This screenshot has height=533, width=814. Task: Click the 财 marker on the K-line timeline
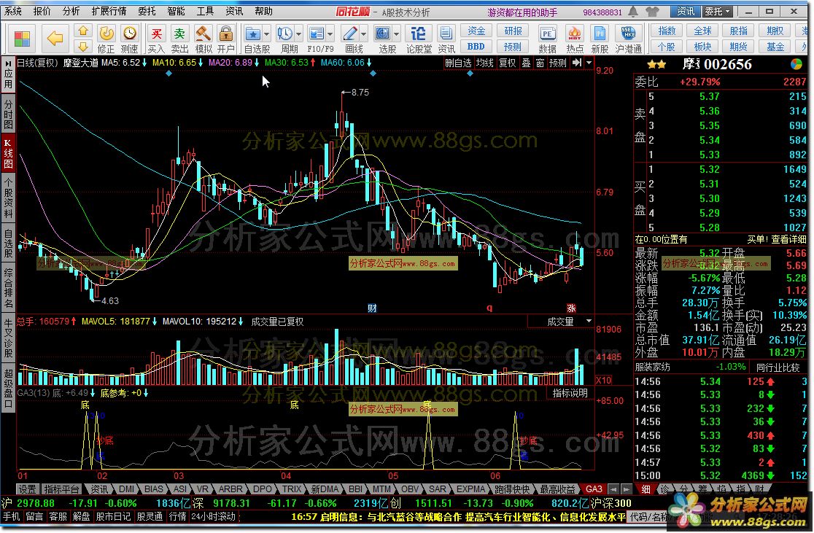pyautogui.click(x=372, y=308)
